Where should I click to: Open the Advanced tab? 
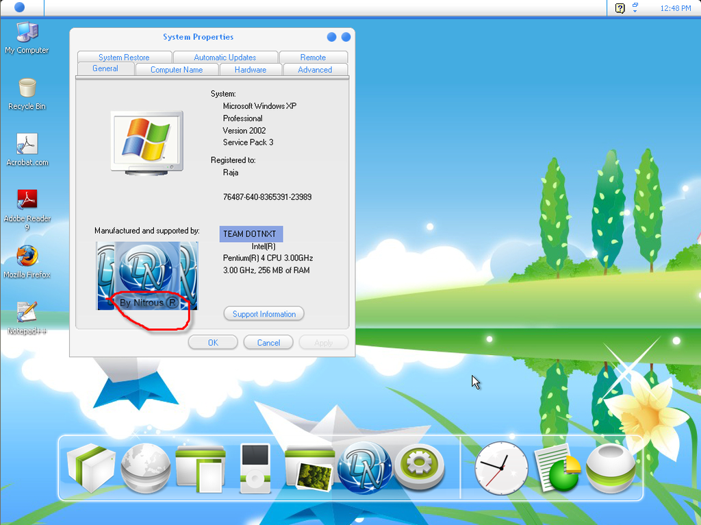click(315, 70)
